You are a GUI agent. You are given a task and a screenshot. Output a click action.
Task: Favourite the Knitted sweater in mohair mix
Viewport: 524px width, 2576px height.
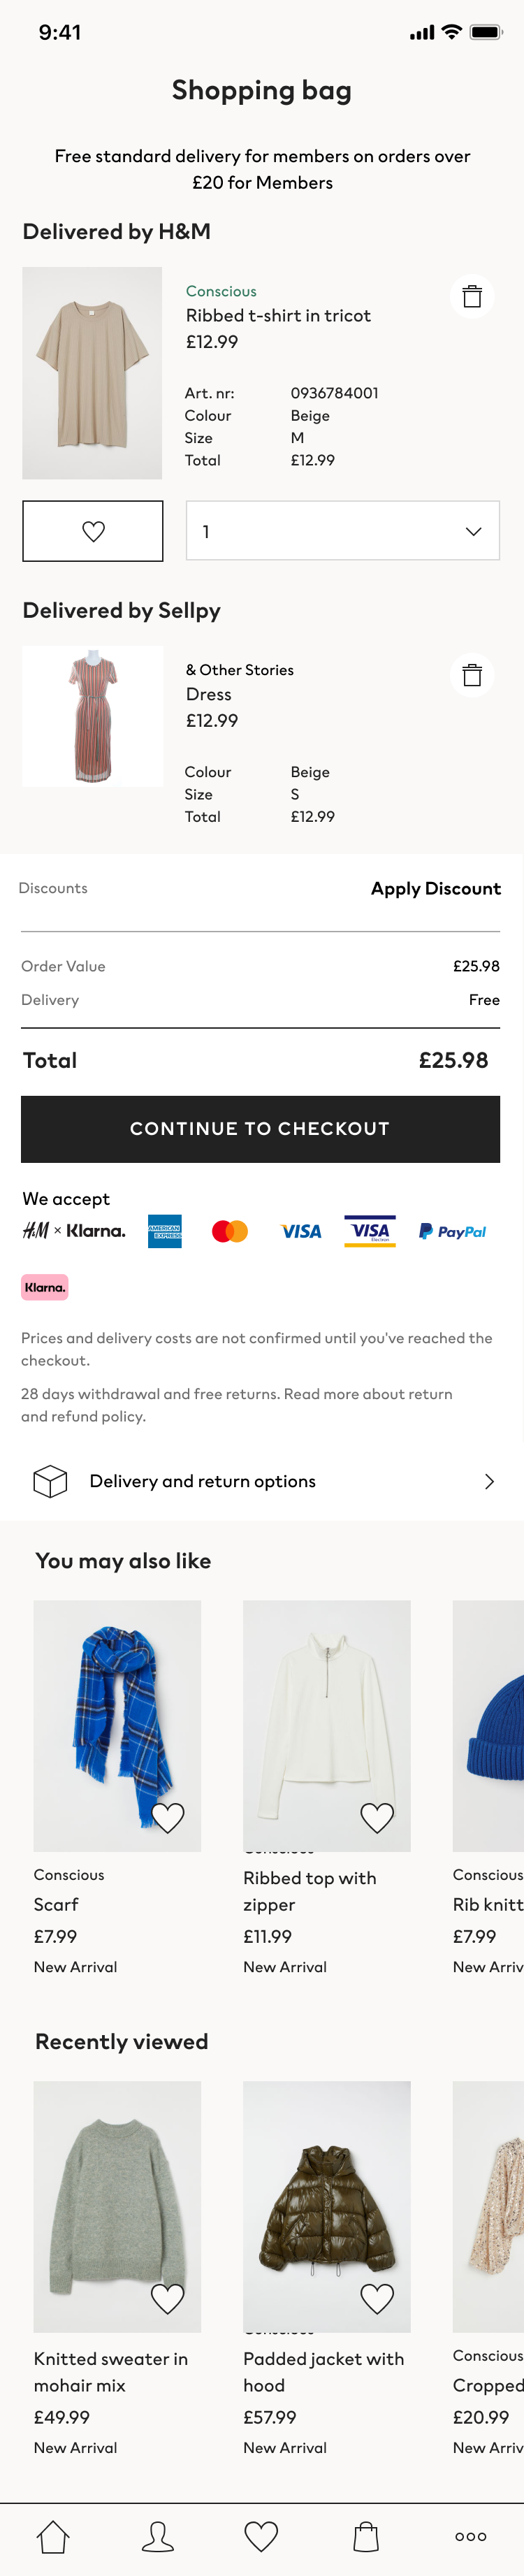click(167, 2298)
